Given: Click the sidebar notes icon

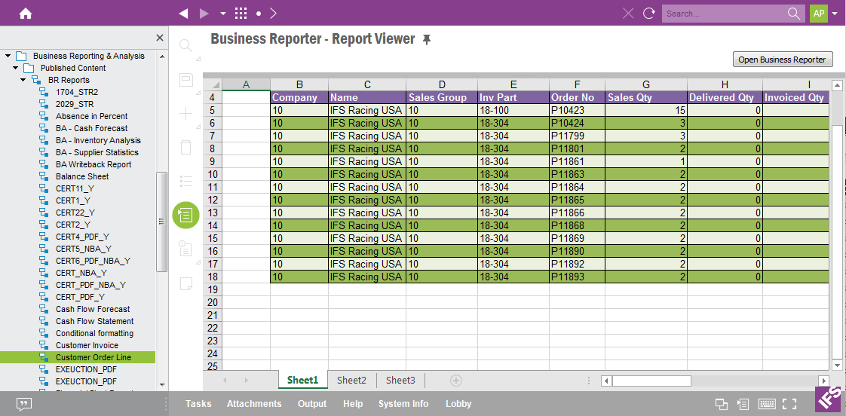Looking at the screenshot, I should [185, 283].
